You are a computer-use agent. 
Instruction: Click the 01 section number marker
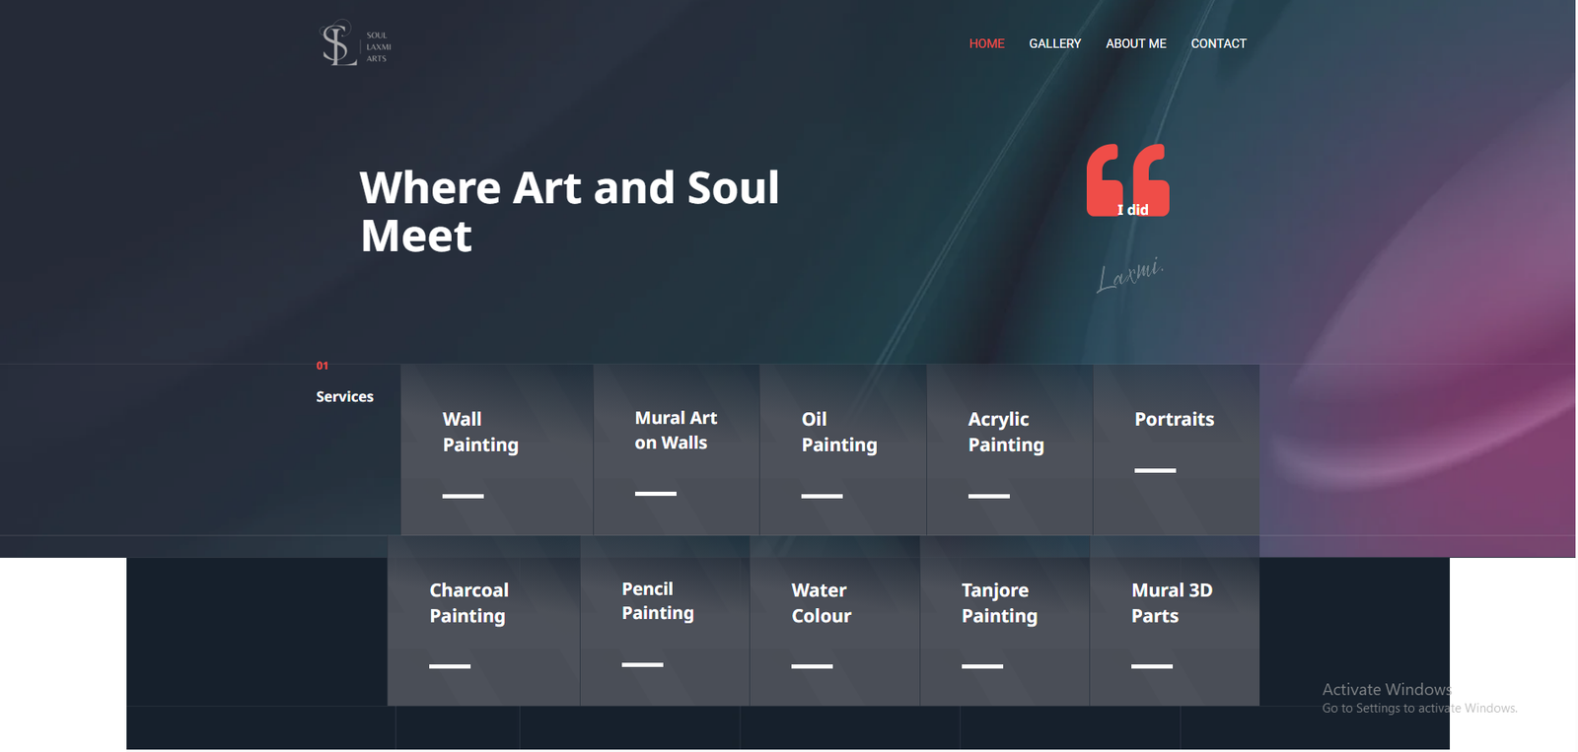322,366
